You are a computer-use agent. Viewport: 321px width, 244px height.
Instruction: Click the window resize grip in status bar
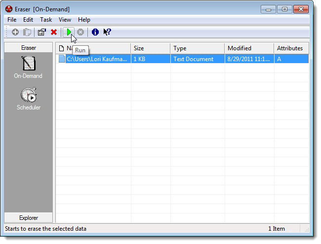click(307, 230)
